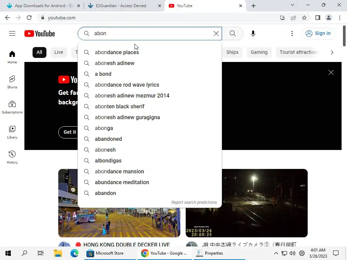Open the Chrome three-dot menu
The image size is (347, 260).
pos(340,18)
